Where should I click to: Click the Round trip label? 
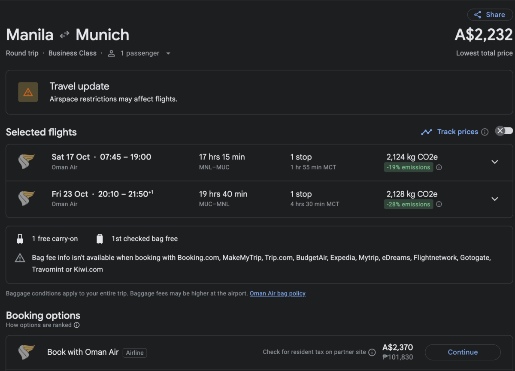22,53
